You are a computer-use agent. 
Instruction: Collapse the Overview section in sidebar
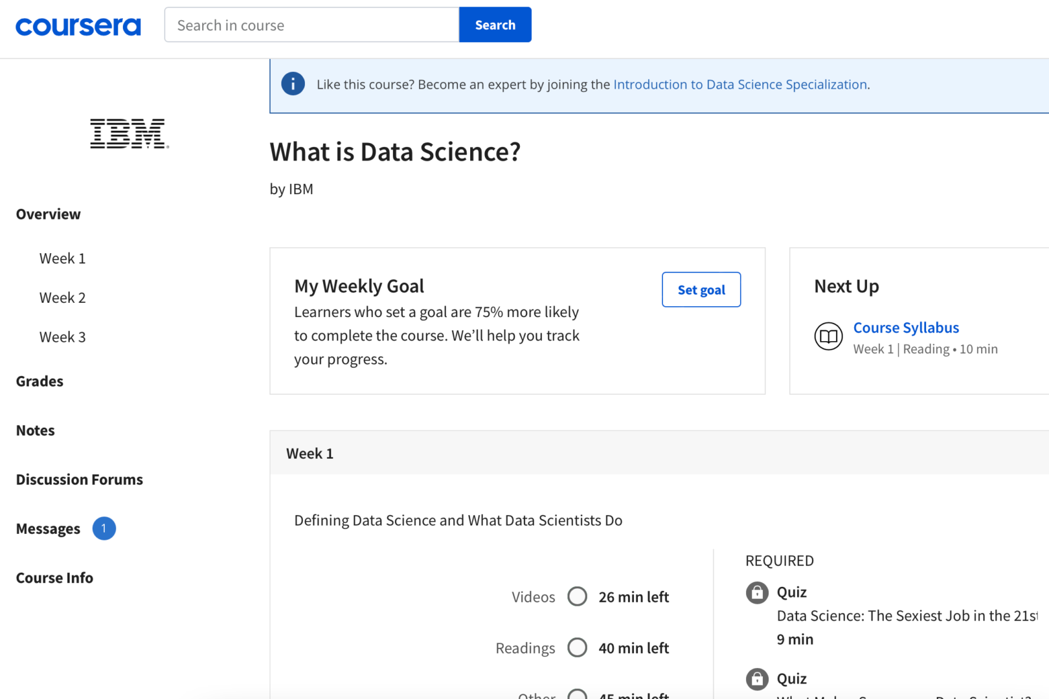coord(48,214)
